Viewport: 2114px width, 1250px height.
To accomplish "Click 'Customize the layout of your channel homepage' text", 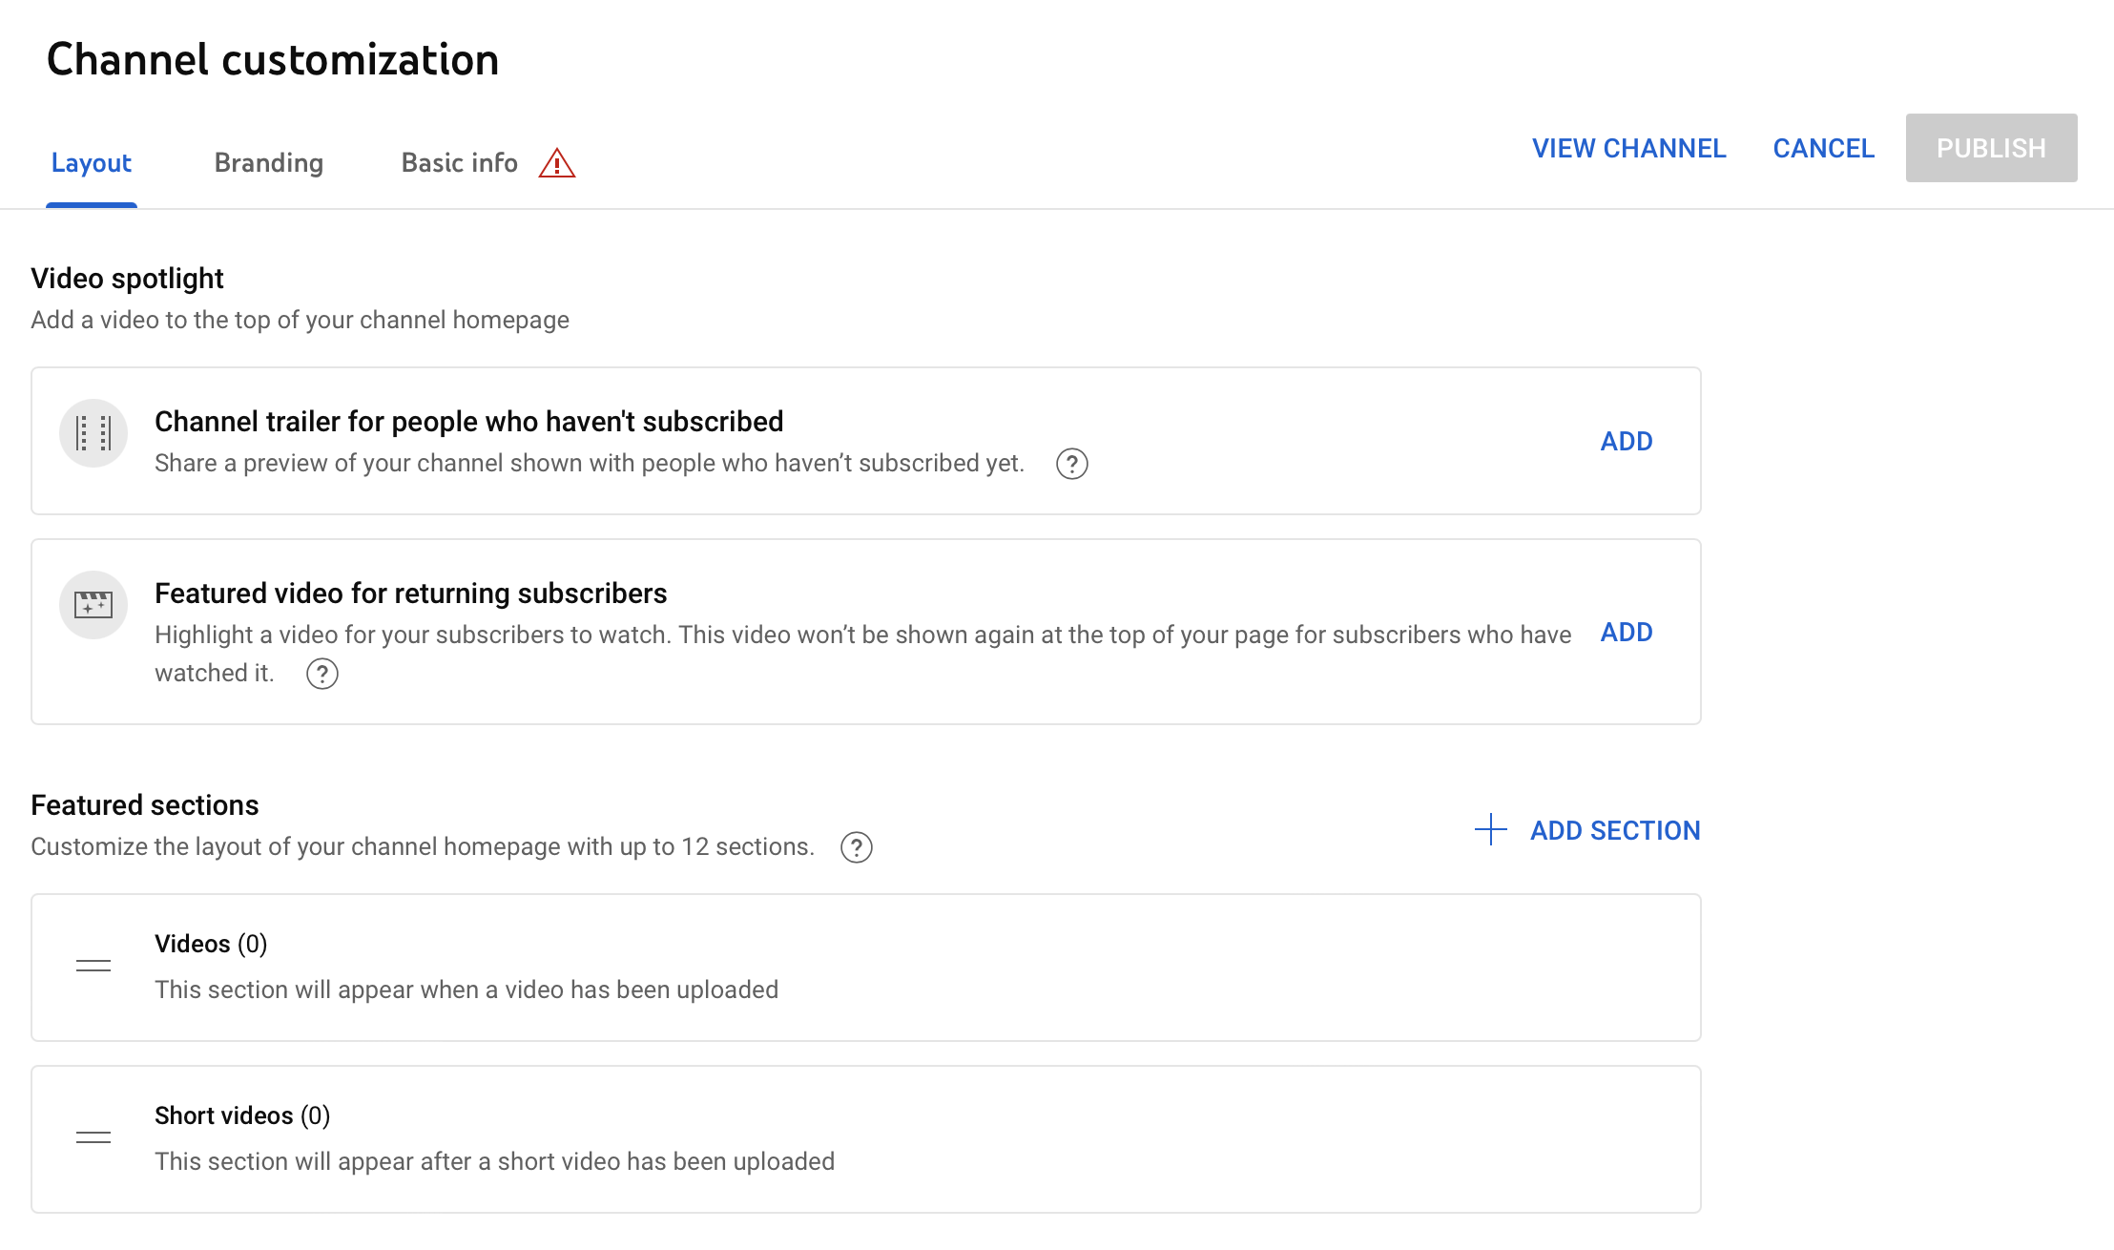I will [x=423, y=846].
